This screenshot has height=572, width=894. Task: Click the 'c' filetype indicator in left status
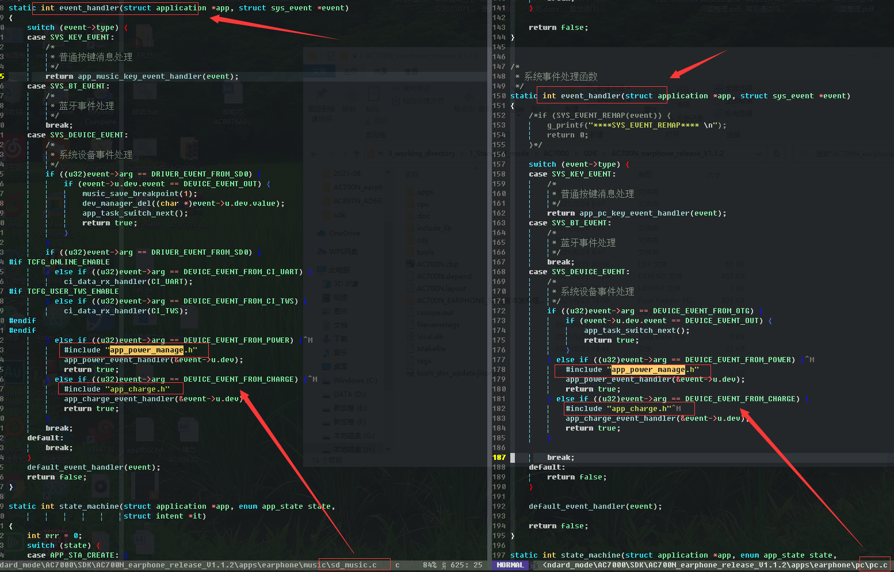tap(397, 565)
